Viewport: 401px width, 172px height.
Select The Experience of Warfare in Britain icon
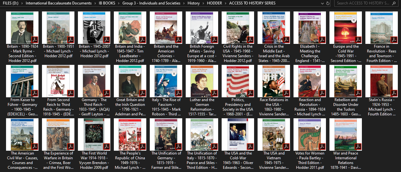pyautogui.click(x=58, y=134)
